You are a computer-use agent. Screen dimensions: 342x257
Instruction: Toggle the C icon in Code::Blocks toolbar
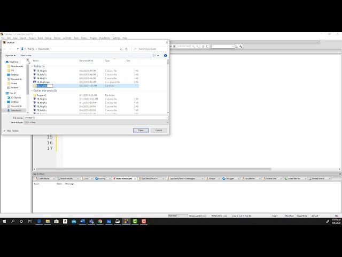[207, 47]
